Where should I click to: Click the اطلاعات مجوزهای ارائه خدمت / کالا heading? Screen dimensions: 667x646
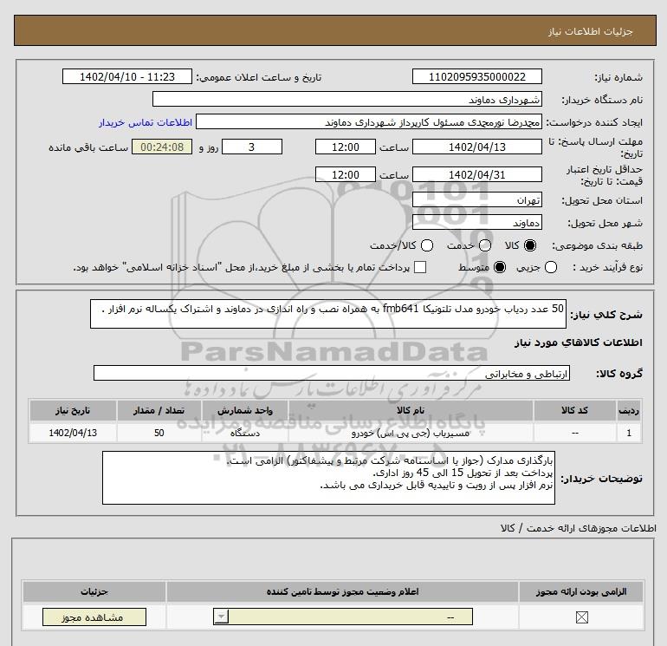(579, 528)
